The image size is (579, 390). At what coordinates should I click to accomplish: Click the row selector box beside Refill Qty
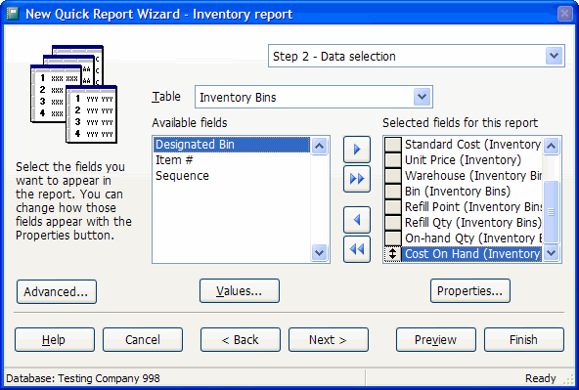click(393, 223)
